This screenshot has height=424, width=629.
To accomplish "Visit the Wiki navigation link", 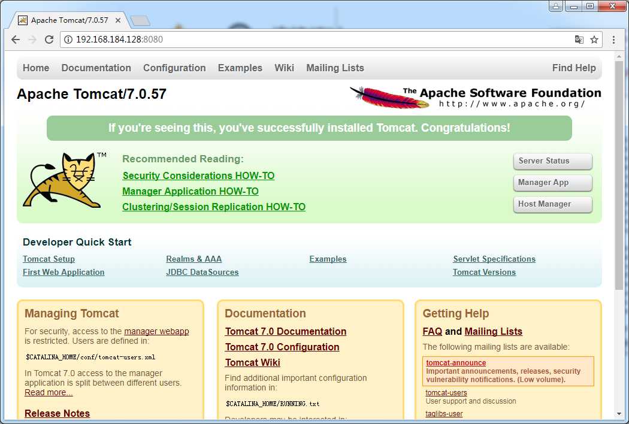I will point(284,68).
